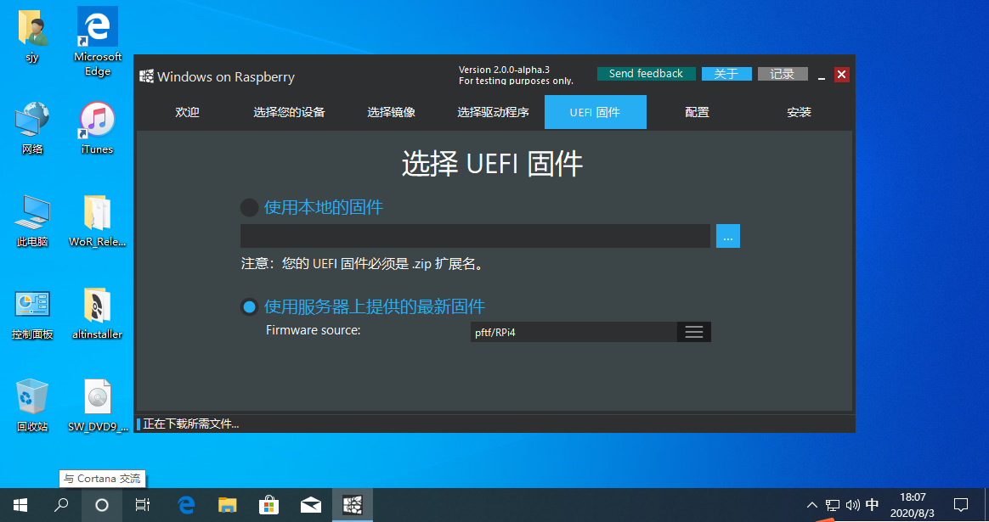The image size is (989, 522).
Task: Open the altinstaller folder icon
Action: (97, 313)
